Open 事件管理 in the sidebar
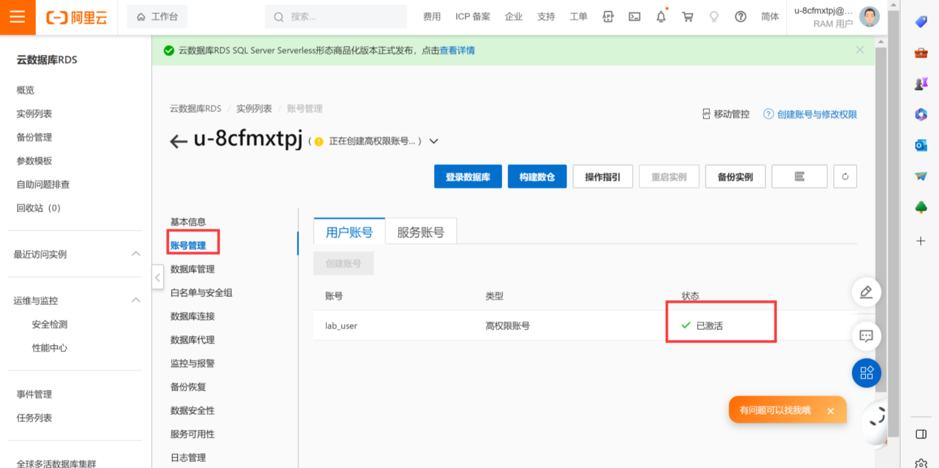The image size is (939, 468). coord(34,394)
